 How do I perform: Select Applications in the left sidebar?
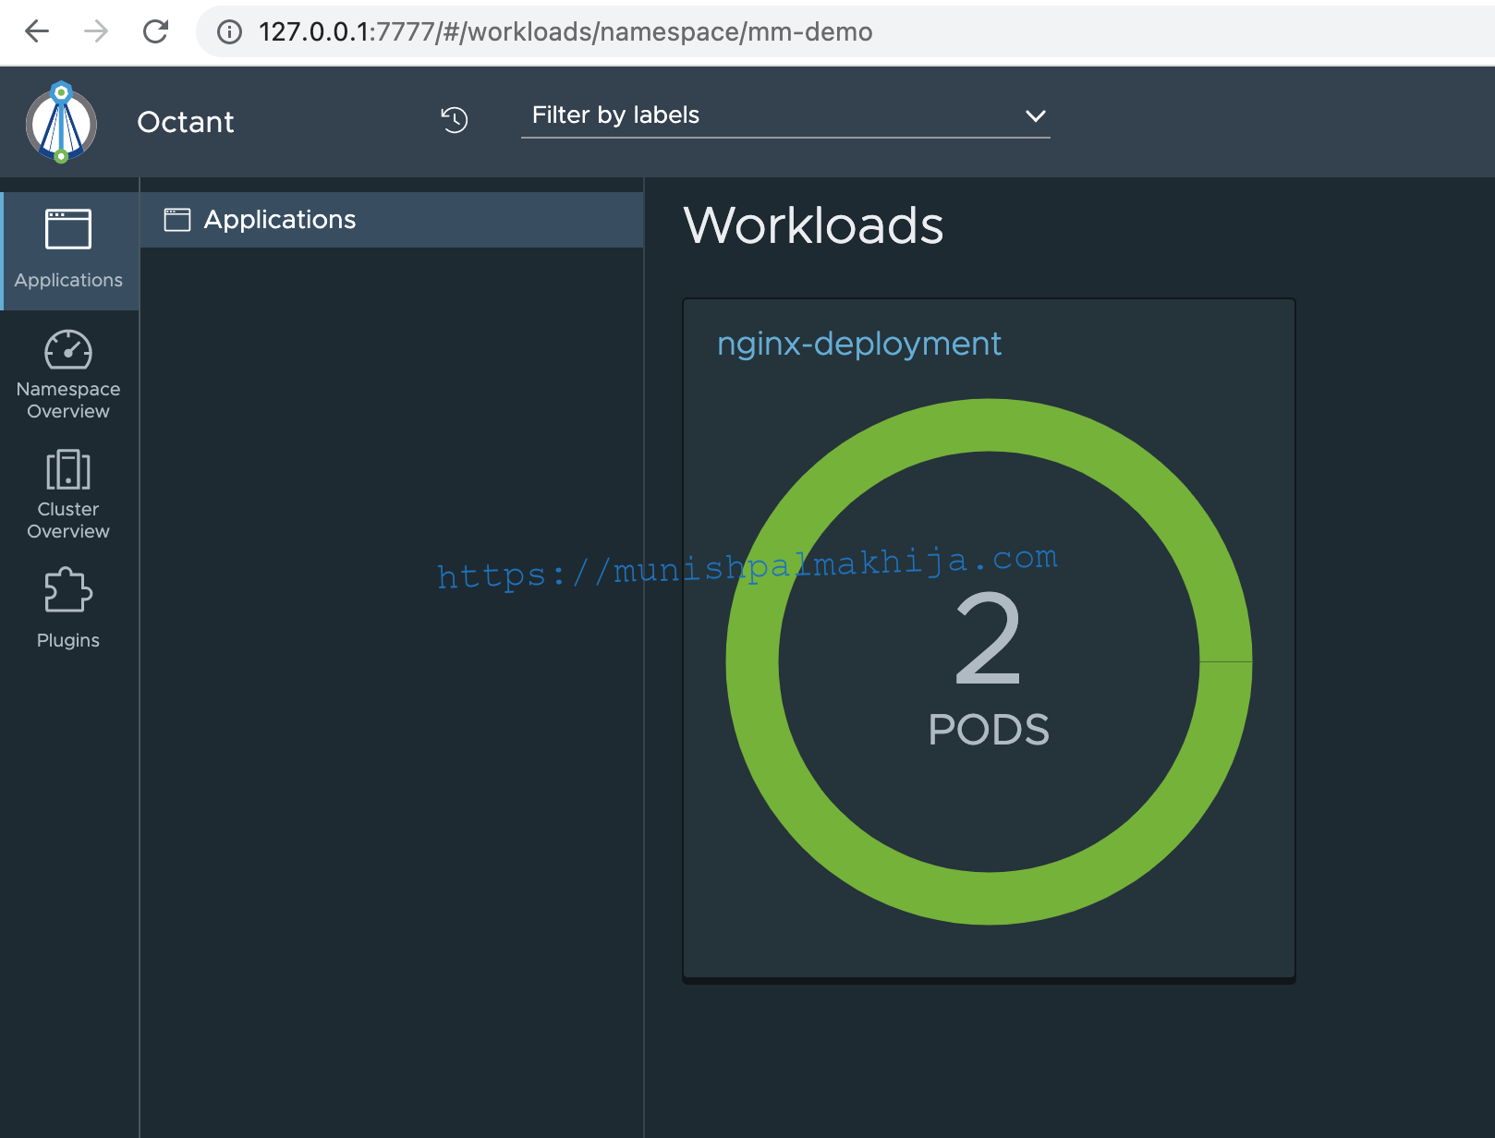pyautogui.click(x=69, y=250)
